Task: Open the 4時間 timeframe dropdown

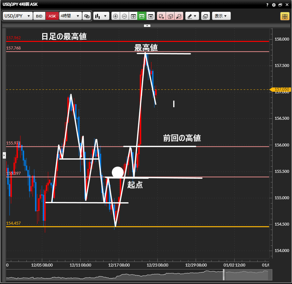Action: pos(70,16)
